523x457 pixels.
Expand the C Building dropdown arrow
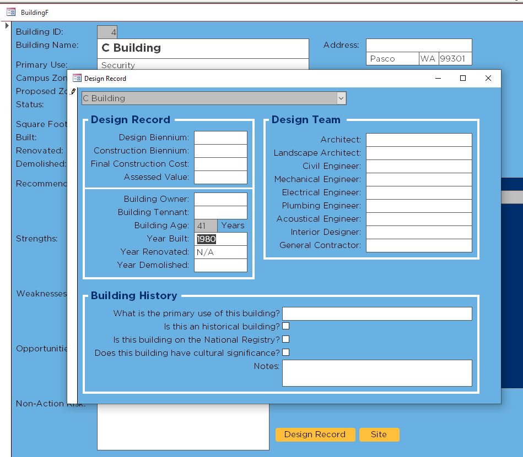coord(341,98)
